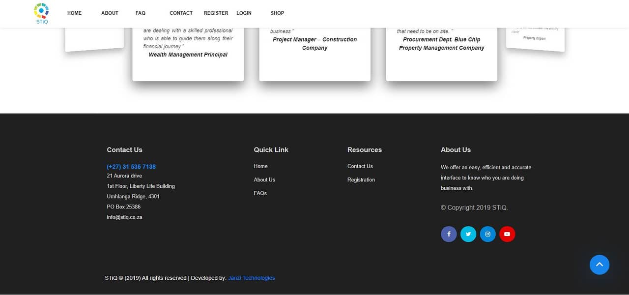Click the STiQ logo in the header
The image size is (629, 295).
click(x=41, y=13)
